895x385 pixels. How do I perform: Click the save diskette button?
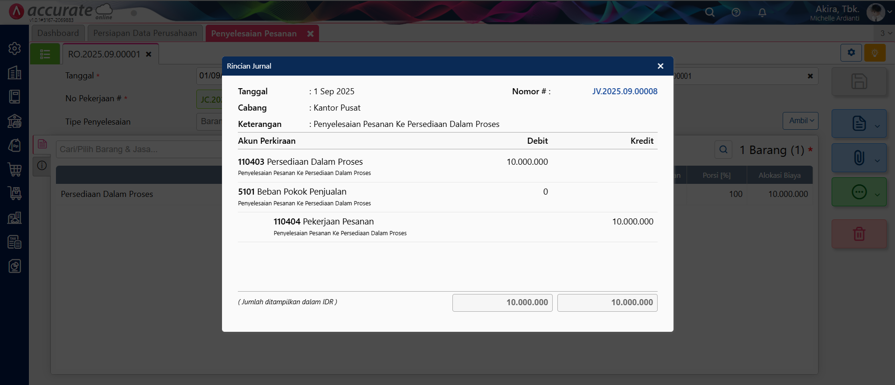[x=859, y=82]
